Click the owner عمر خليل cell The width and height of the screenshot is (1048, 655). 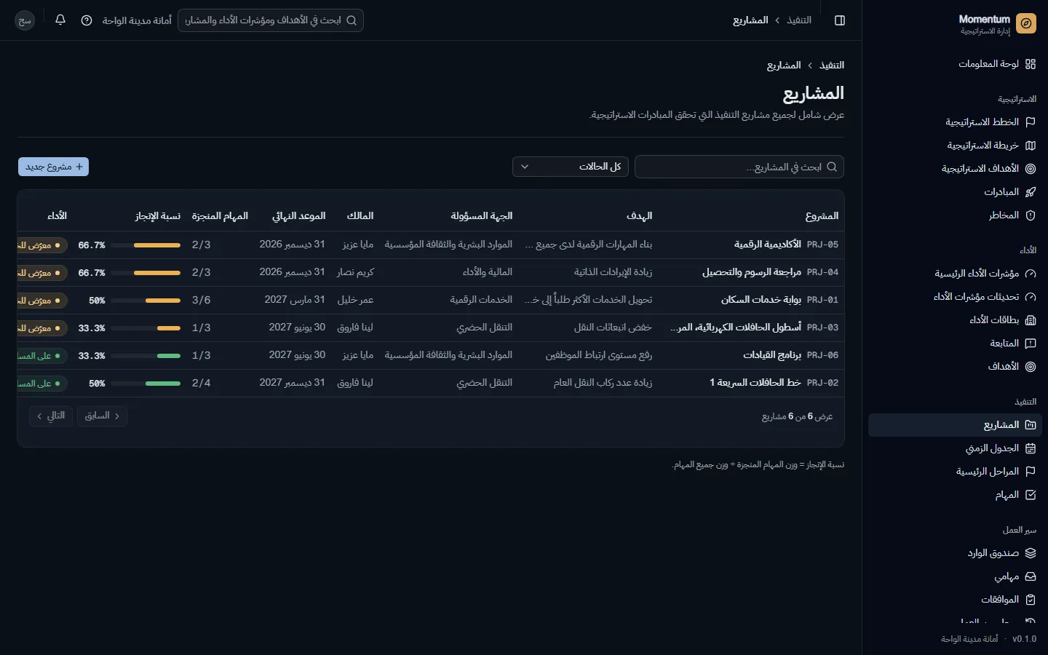pyautogui.click(x=355, y=300)
